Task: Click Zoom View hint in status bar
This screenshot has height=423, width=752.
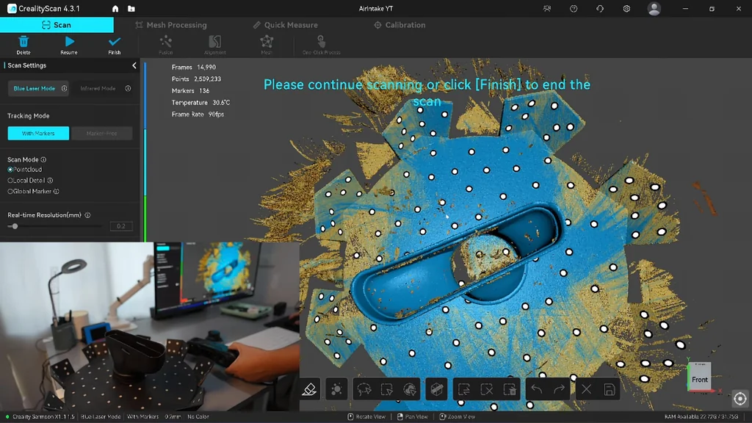Action: [458, 417]
